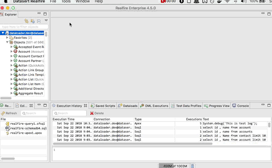The width and height of the screenshot is (272, 168).
Task: Click the garbage collector trash icon
Action: (193, 166)
